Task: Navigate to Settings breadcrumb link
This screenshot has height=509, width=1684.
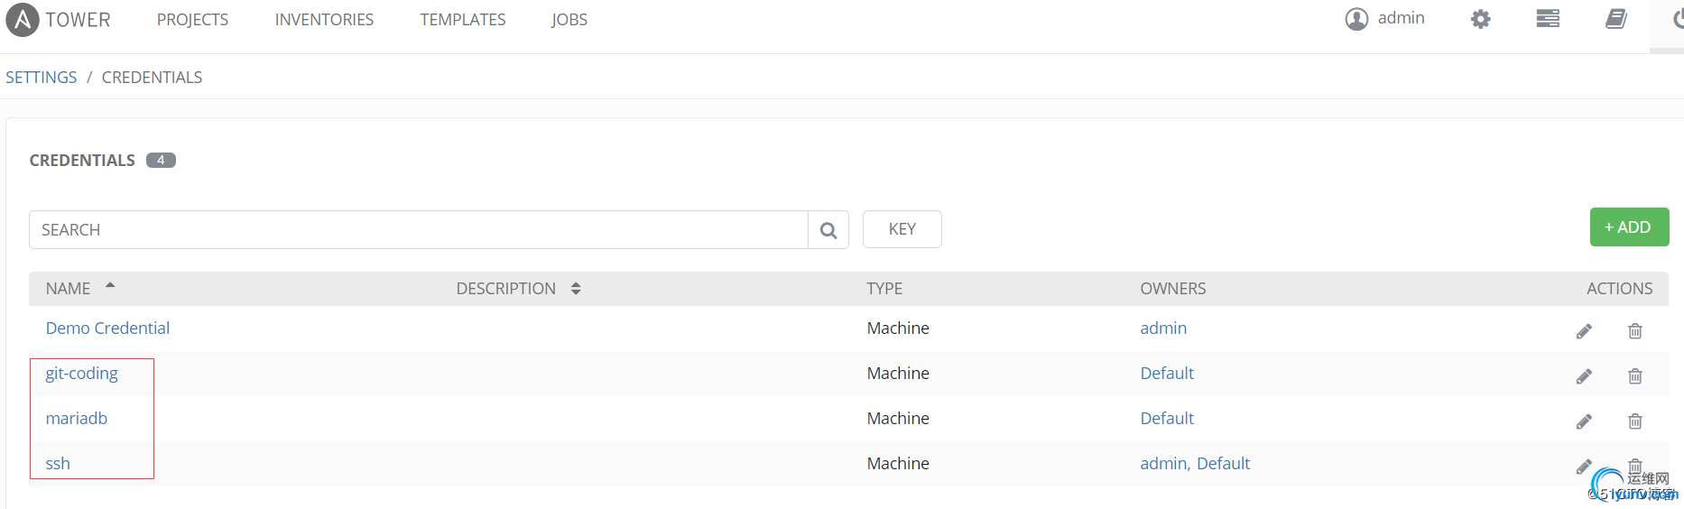Action: [42, 78]
